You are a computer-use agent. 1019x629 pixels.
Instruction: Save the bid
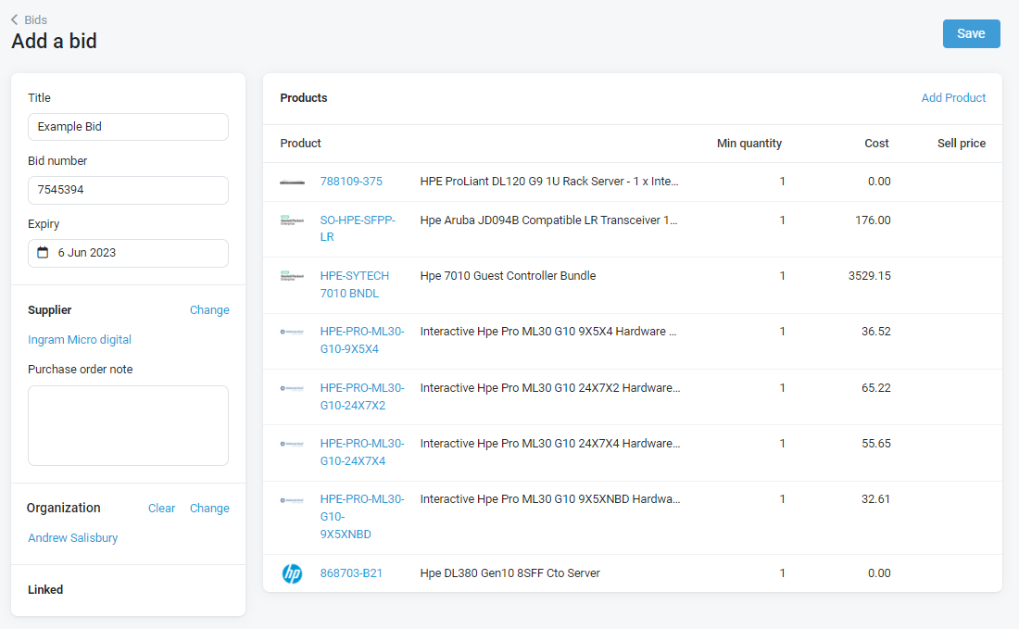coord(971,33)
